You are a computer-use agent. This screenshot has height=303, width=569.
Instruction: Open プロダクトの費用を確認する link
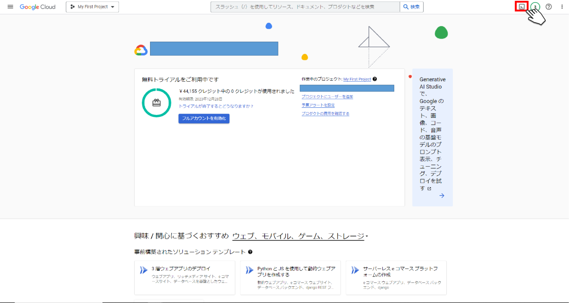325,114
